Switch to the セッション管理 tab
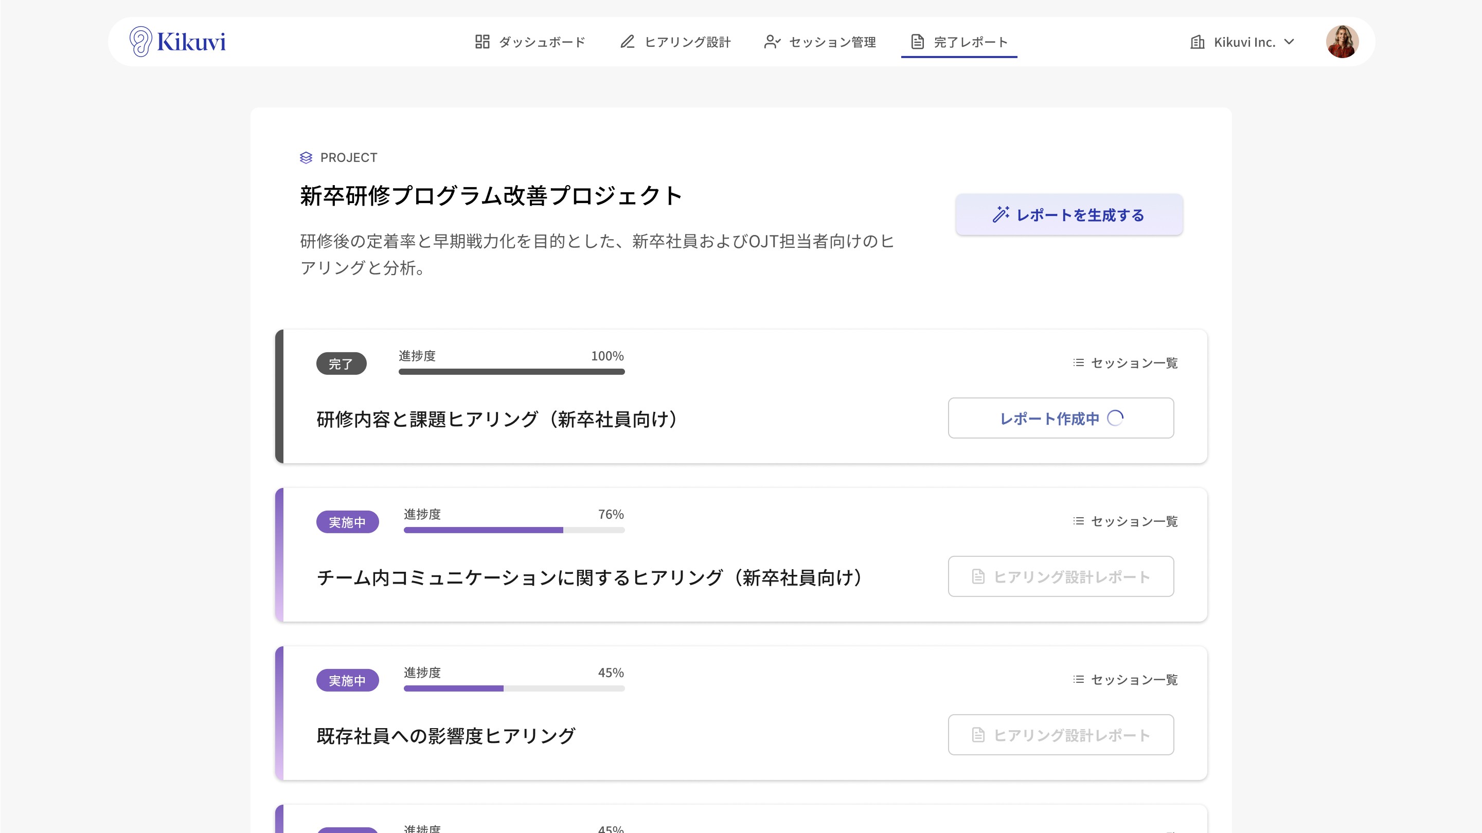The height and width of the screenshot is (833, 1482). pos(832,42)
